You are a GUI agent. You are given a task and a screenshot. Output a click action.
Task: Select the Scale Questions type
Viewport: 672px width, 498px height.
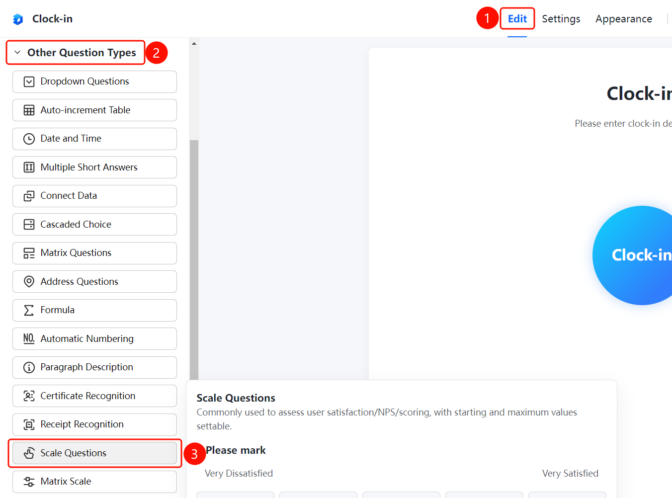point(94,453)
